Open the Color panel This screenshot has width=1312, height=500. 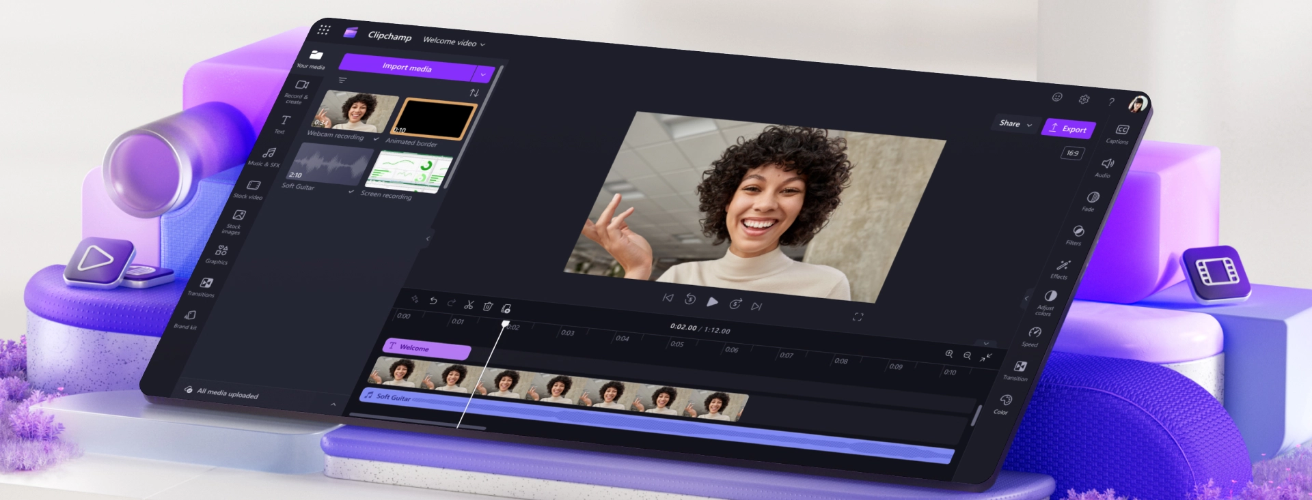point(1003,404)
